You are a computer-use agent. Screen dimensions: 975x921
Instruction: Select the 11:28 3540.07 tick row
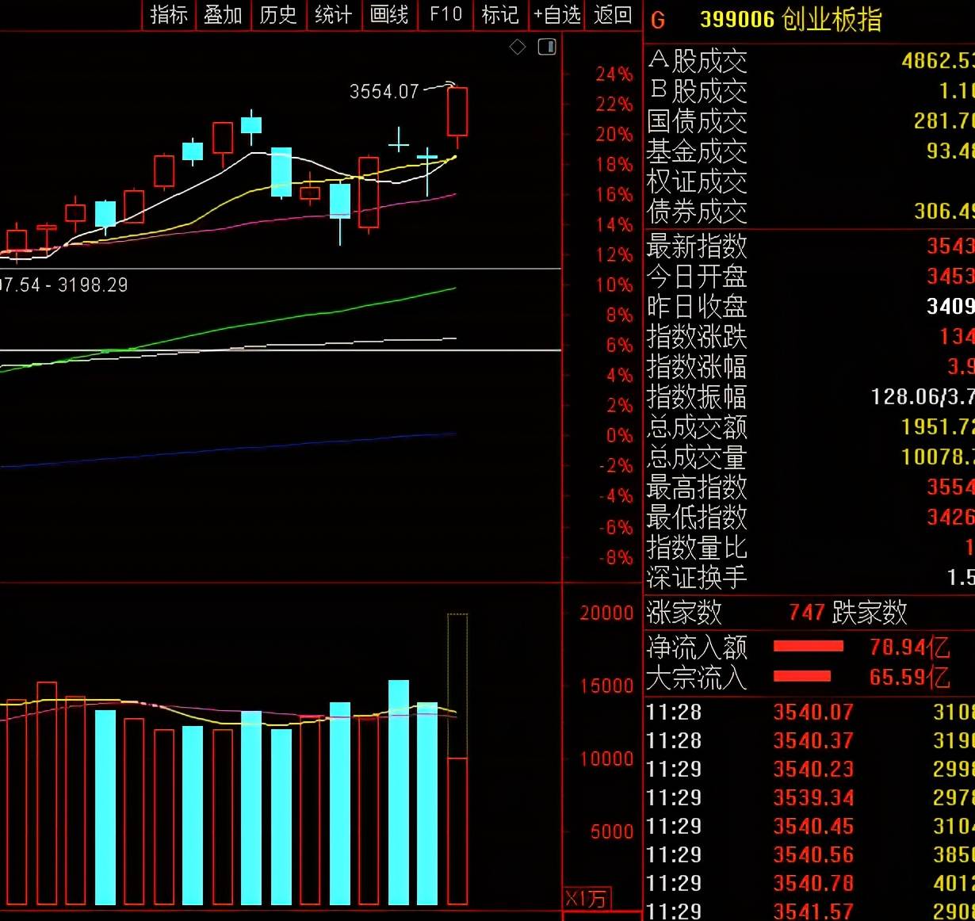(x=810, y=713)
